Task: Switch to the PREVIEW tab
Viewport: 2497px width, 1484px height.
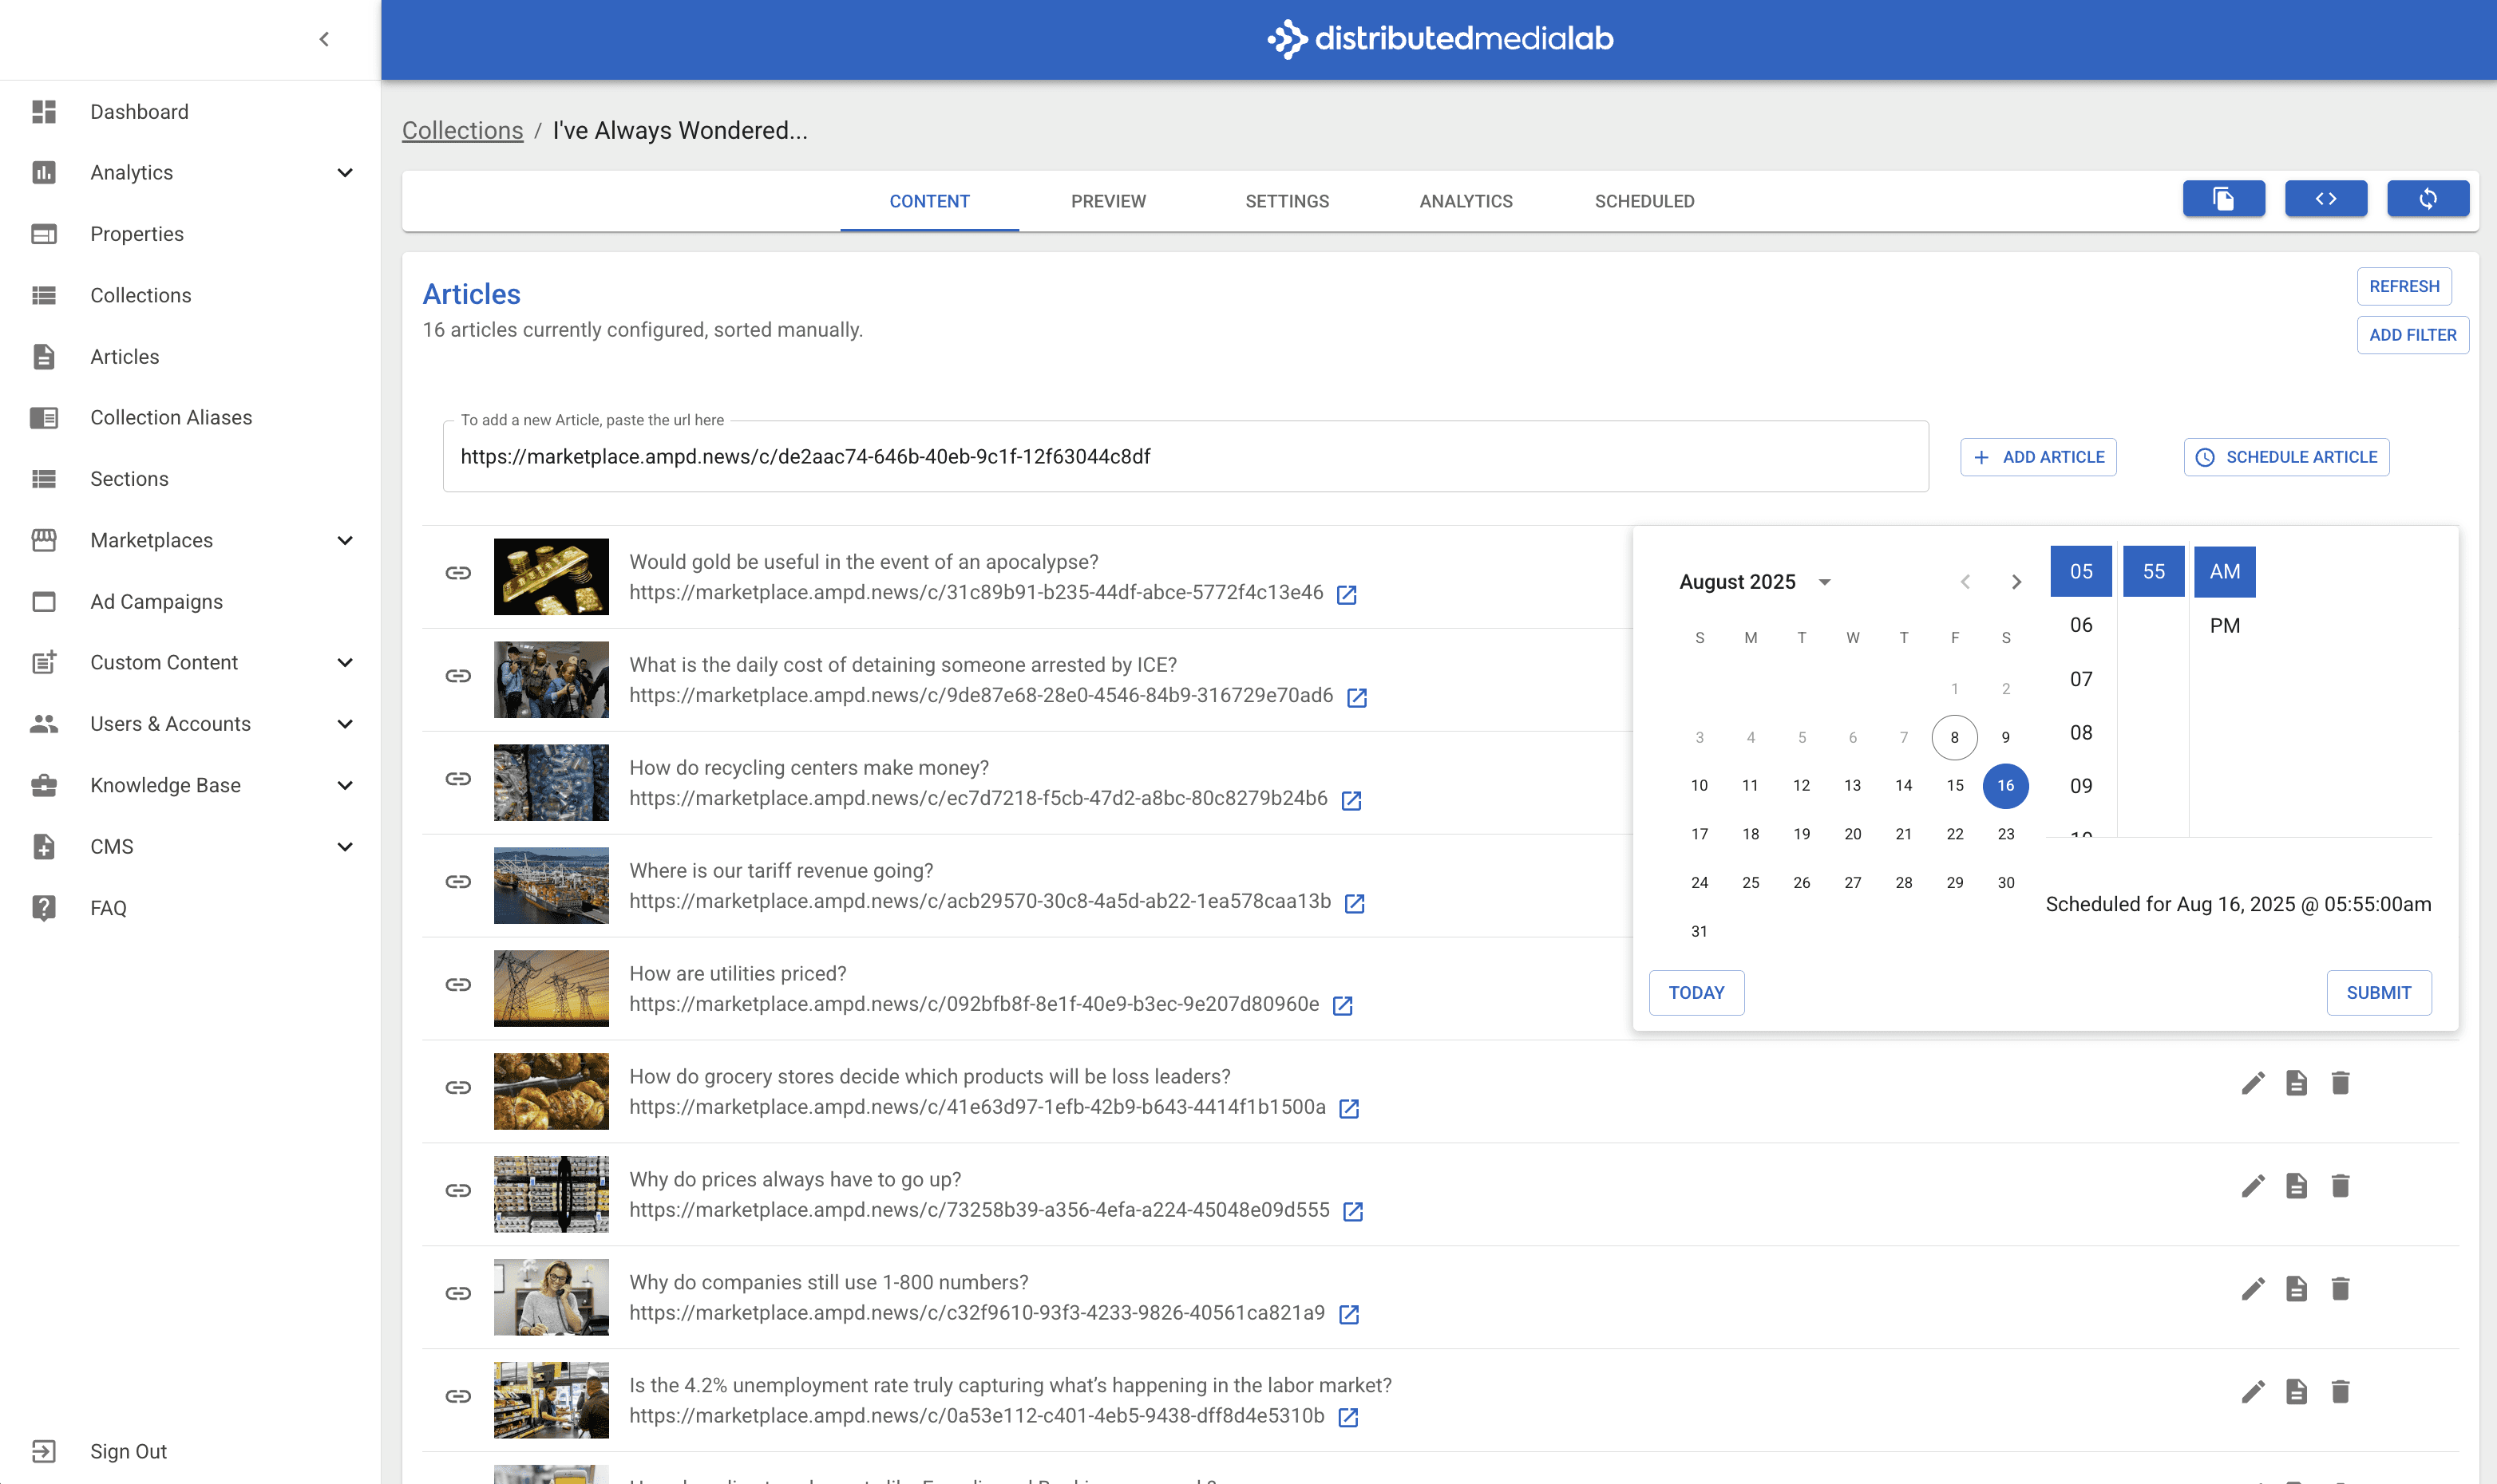Action: point(1107,201)
